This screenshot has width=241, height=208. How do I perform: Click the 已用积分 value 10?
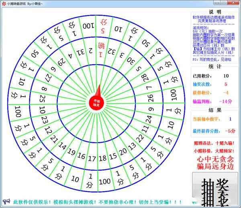[226, 76]
